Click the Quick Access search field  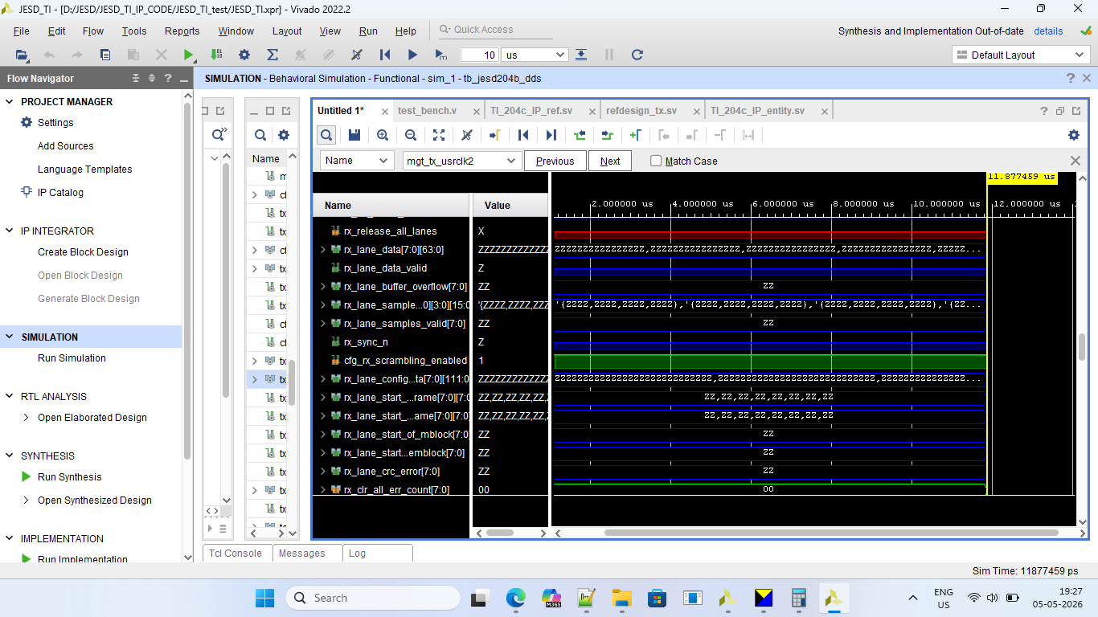coord(496,30)
